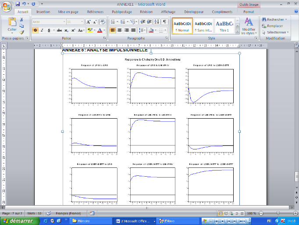
Task: Click the zoom slider handle in status bar
Action: tap(278, 213)
